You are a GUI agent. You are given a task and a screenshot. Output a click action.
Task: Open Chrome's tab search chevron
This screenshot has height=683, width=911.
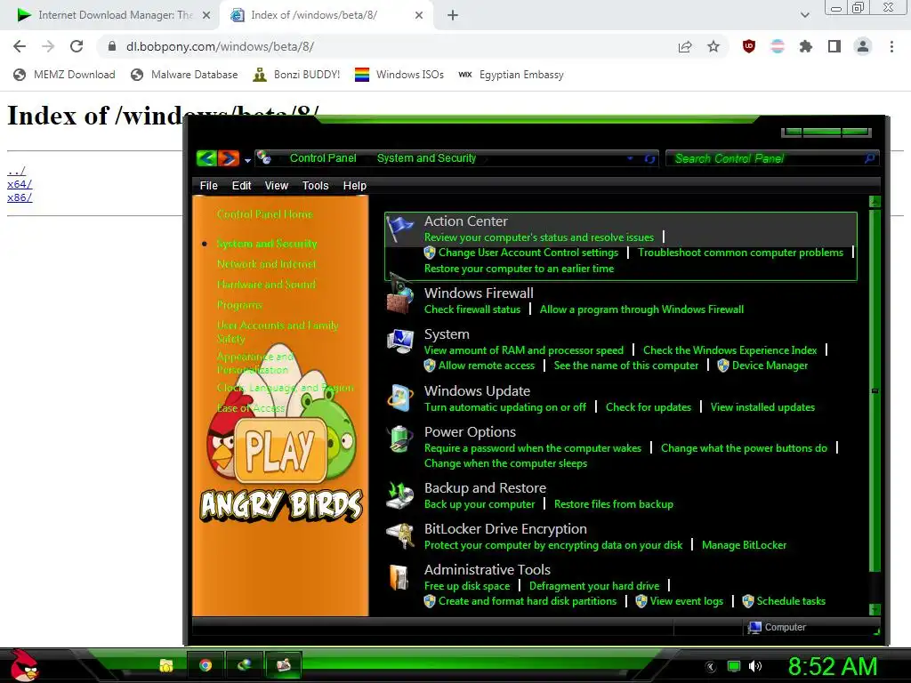804,15
